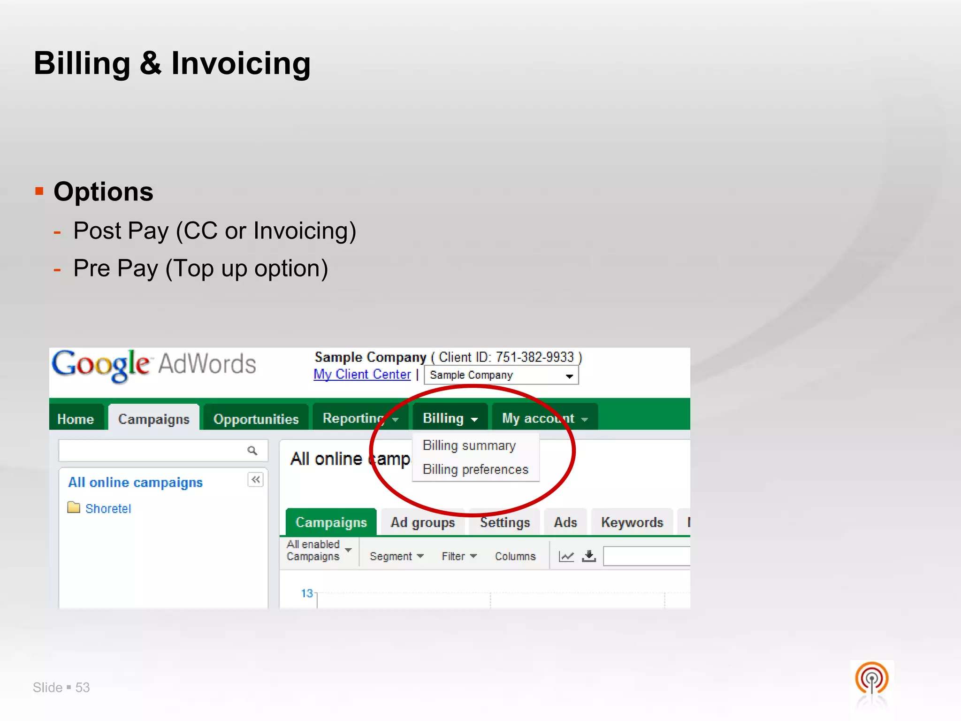This screenshot has width=961, height=721.
Task: Select Billing preferences menu entry
Action: [x=475, y=469]
